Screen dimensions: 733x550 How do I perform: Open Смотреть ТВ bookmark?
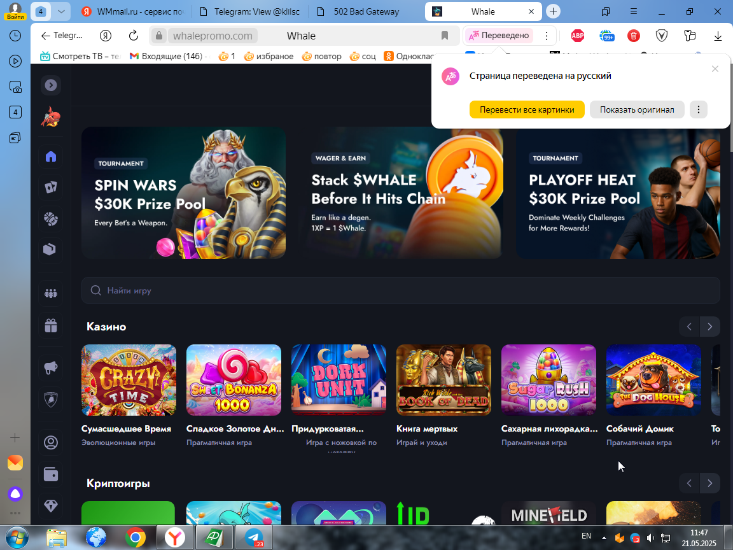pos(80,56)
